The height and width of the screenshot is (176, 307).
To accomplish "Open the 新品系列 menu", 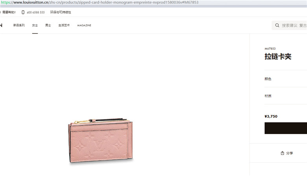I will [x=19, y=25].
